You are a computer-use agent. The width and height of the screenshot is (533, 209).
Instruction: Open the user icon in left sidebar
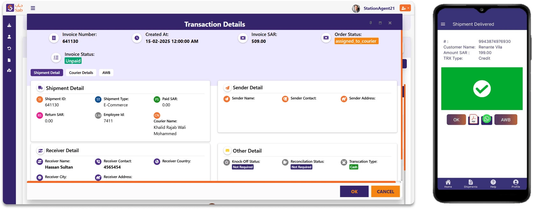(9, 37)
